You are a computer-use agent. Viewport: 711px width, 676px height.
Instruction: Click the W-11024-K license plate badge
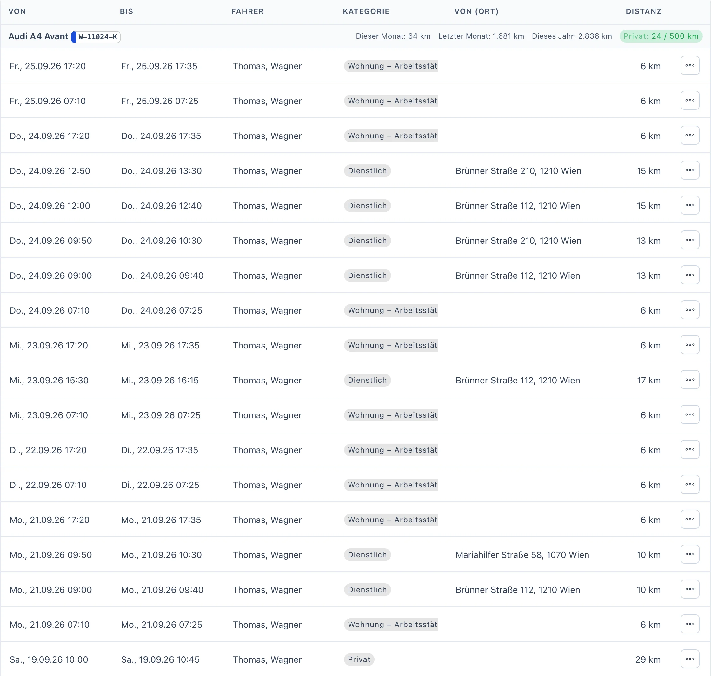[x=96, y=37]
